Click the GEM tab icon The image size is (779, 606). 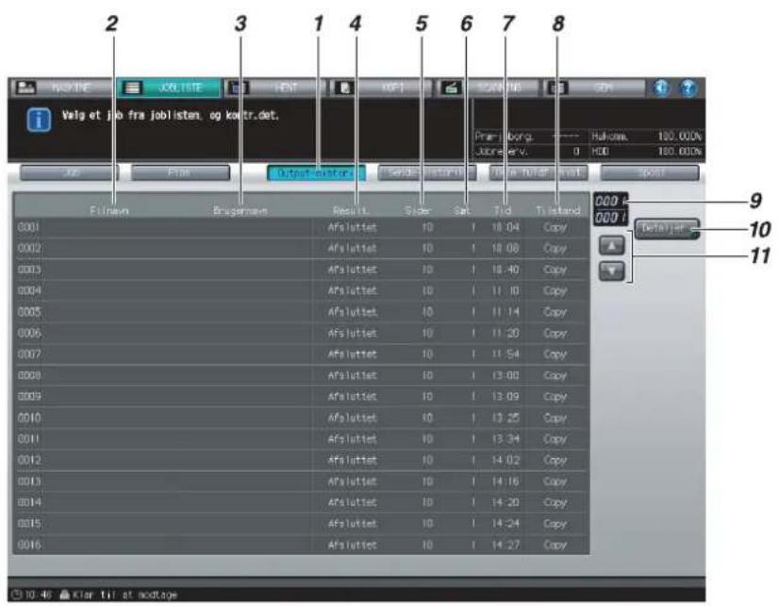pyautogui.click(x=557, y=88)
